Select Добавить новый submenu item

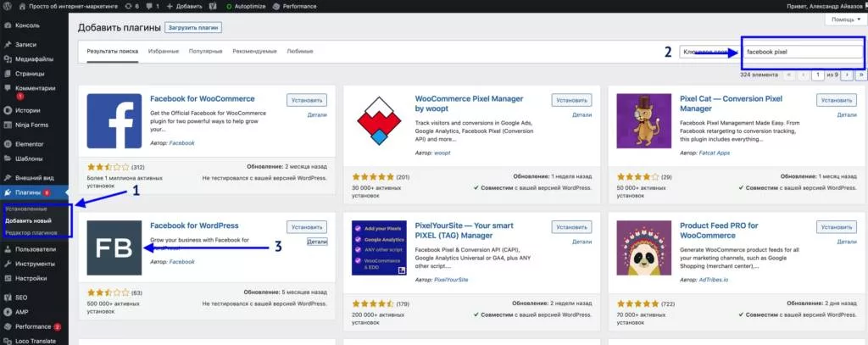[x=28, y=220]
